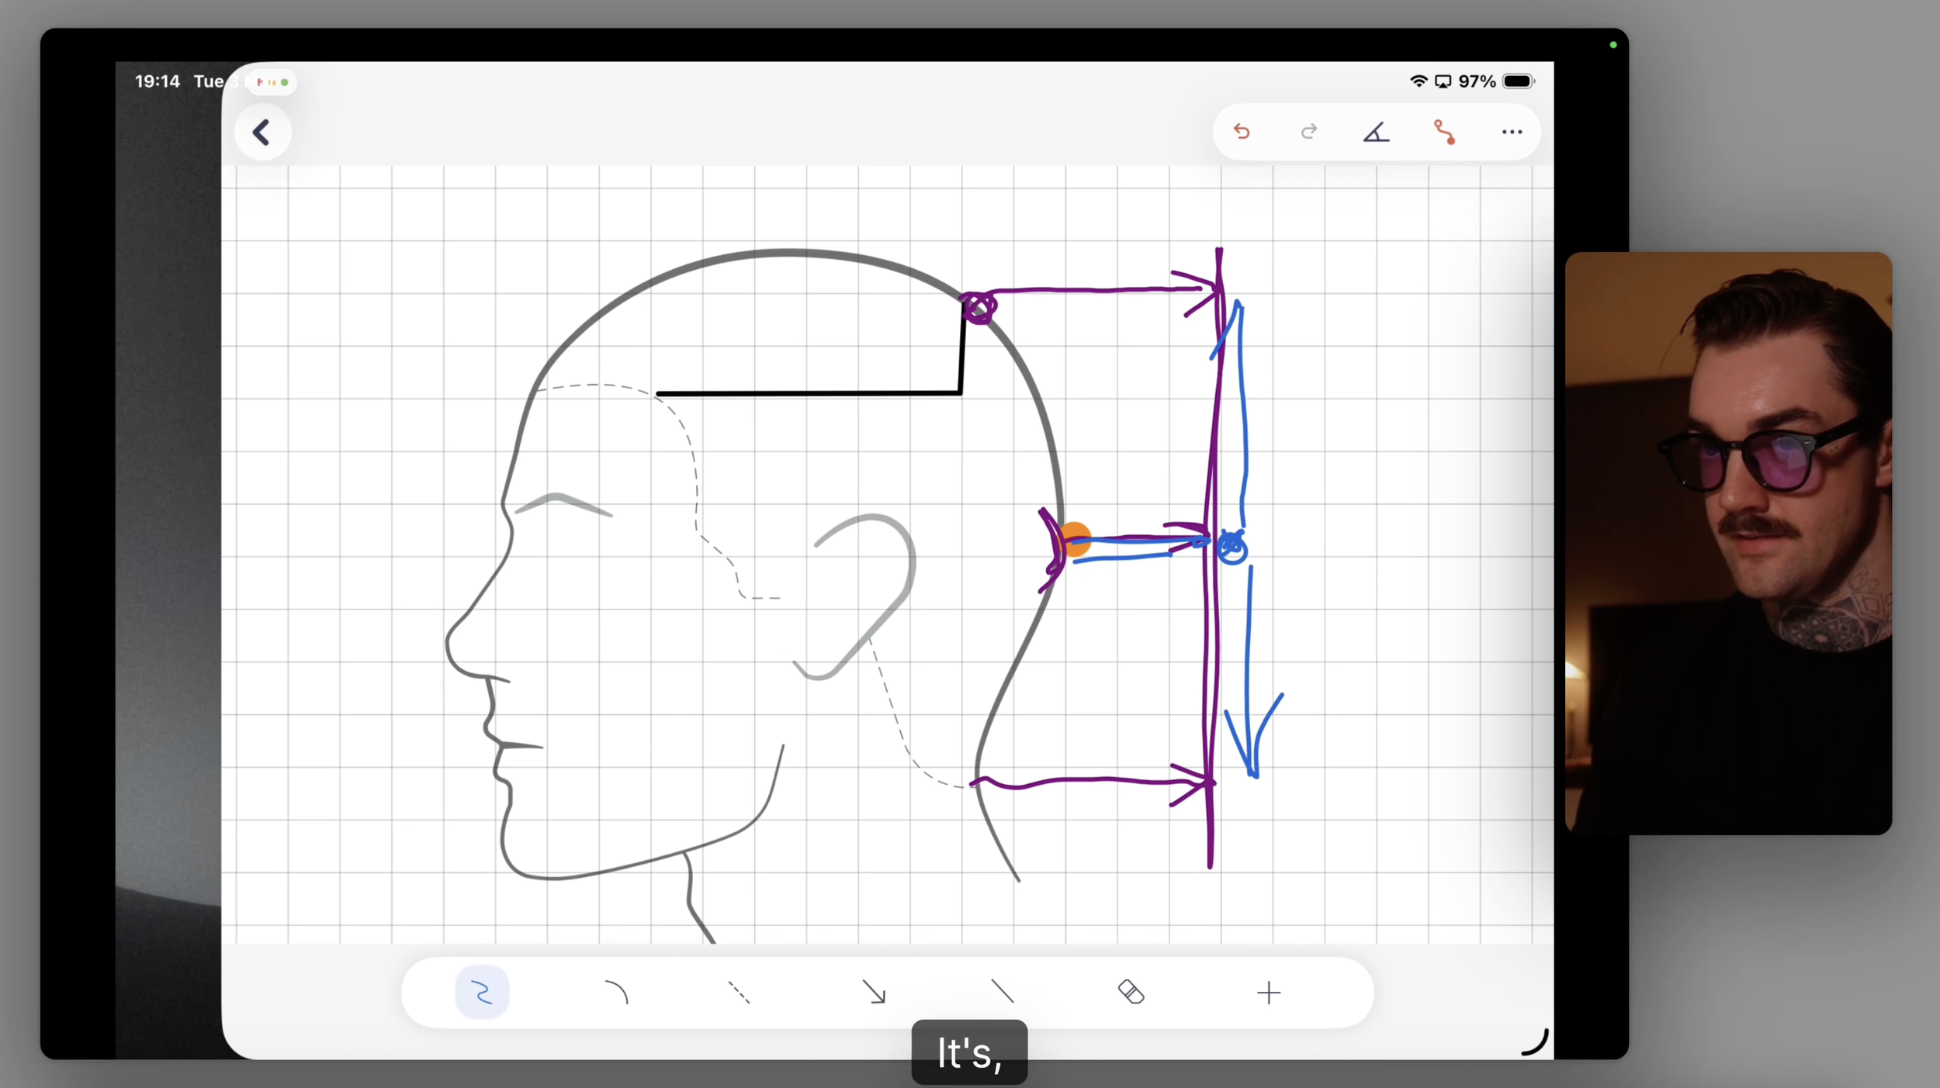Go back using the left chevron
1940x1088 pixels.
click(262, 133)
